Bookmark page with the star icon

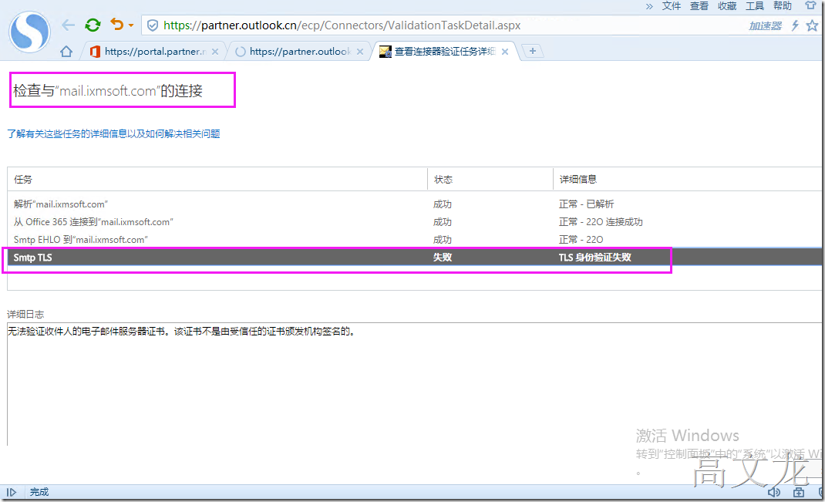pyautogui.click(x=813, y=25)
